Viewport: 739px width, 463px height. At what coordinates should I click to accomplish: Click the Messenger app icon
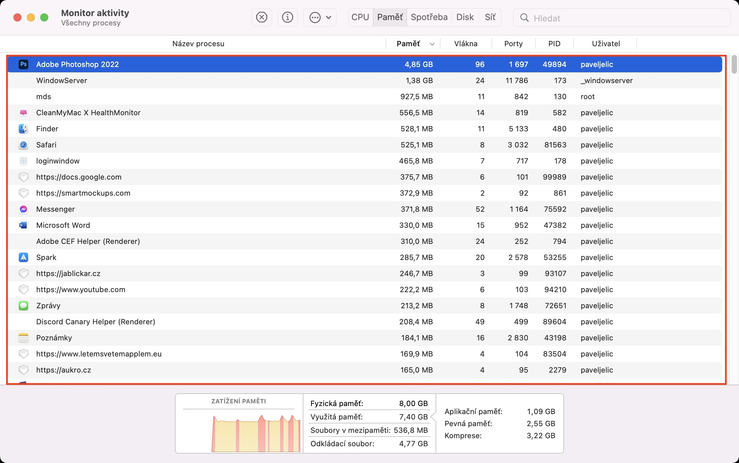point(23,209)
